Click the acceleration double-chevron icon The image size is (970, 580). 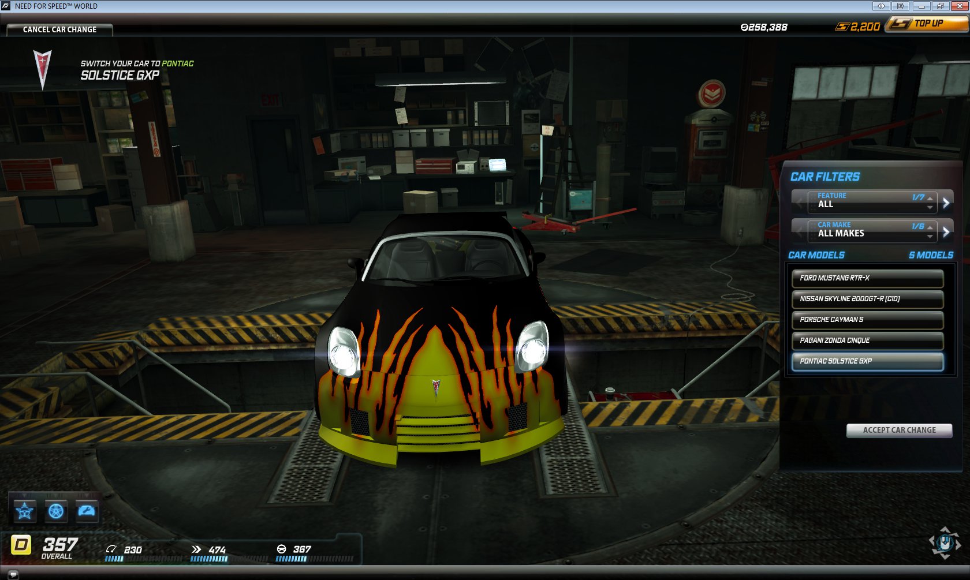coord(196,549)
